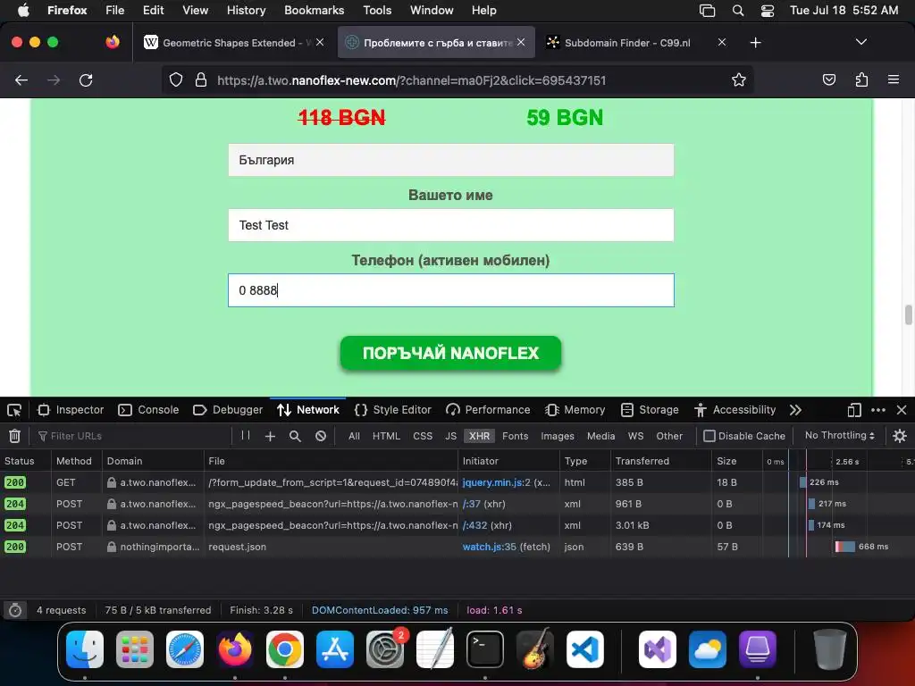Open the tracking protection shield icon

(x=176, y=79)
